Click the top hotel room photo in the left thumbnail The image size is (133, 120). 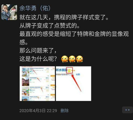[26, 72]
